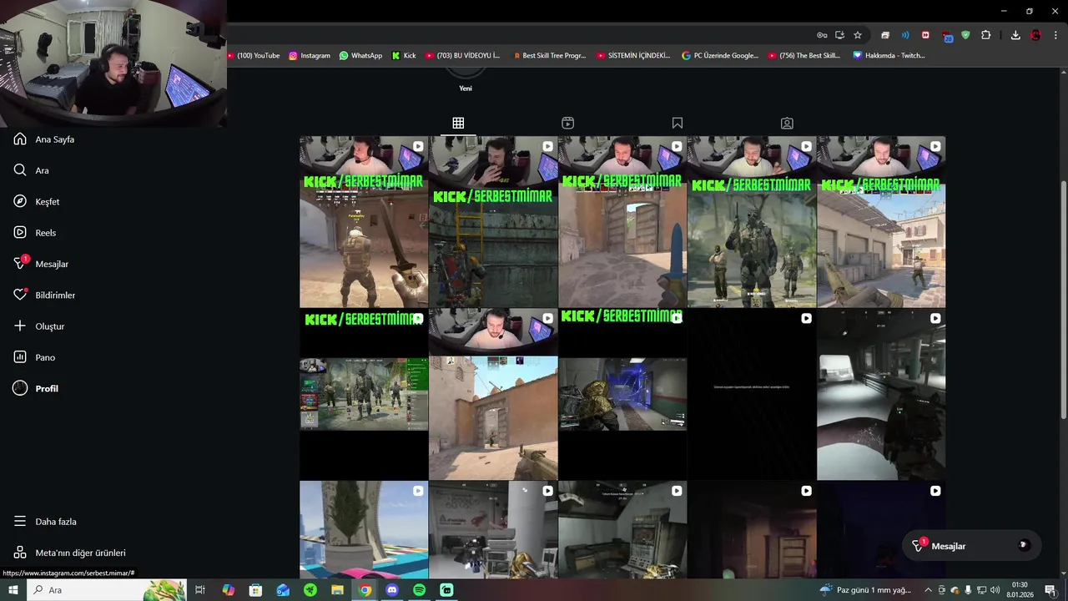Viewport: 1068px width, 601px height.
Task: Click the taskbar Ara search box
Action: point(107,590)
